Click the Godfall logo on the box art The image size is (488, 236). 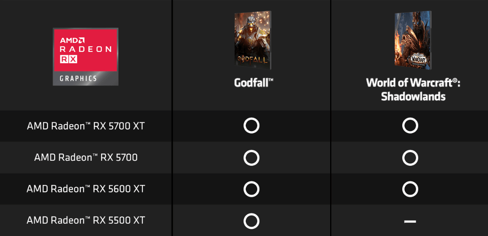click(x=252, y=58)
